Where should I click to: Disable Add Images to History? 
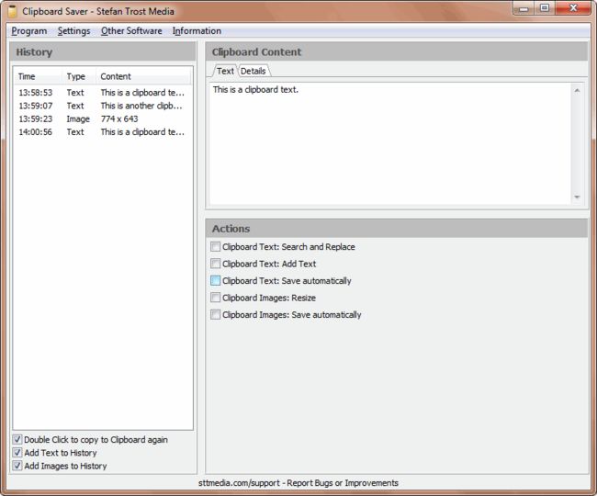[17, 466]
